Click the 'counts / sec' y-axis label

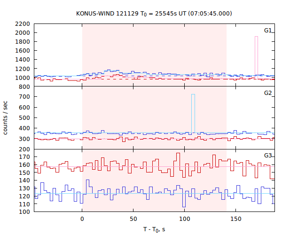pos(5,118)
